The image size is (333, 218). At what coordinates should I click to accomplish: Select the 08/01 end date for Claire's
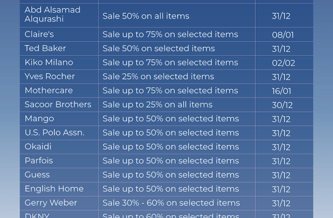[x=283, y=35]
